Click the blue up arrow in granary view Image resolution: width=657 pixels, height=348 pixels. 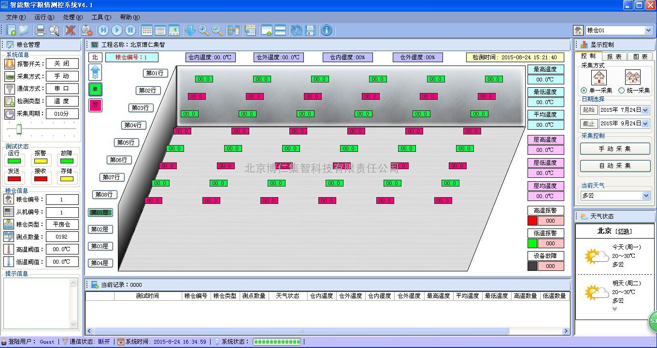click(95, 72)
